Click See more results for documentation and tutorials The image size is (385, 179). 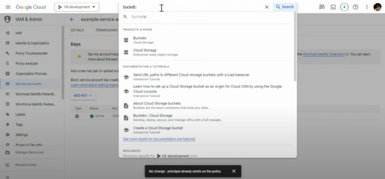coord(159,139)
